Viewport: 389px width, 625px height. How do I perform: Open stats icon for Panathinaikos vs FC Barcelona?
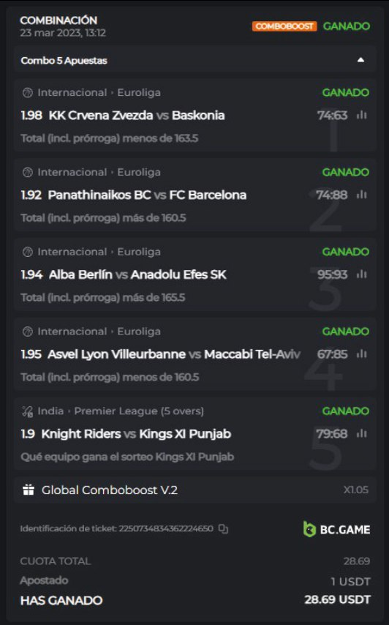[361, 195]
